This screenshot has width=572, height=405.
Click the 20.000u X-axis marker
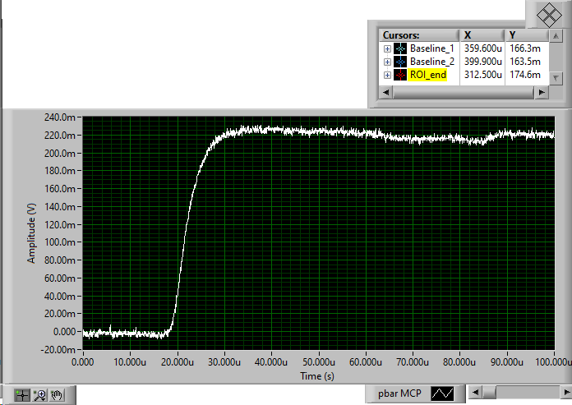click(x=178, y=362)
